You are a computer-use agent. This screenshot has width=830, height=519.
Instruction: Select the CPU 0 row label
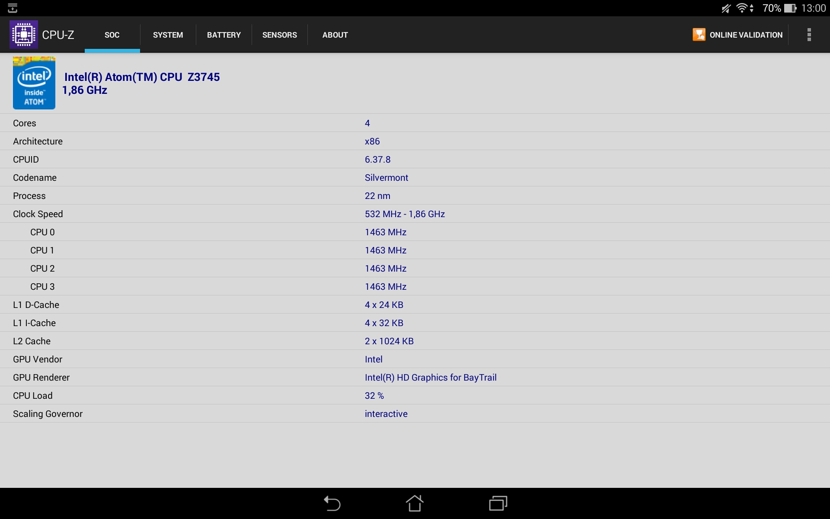pyautogui.click(x=42, y=232)
